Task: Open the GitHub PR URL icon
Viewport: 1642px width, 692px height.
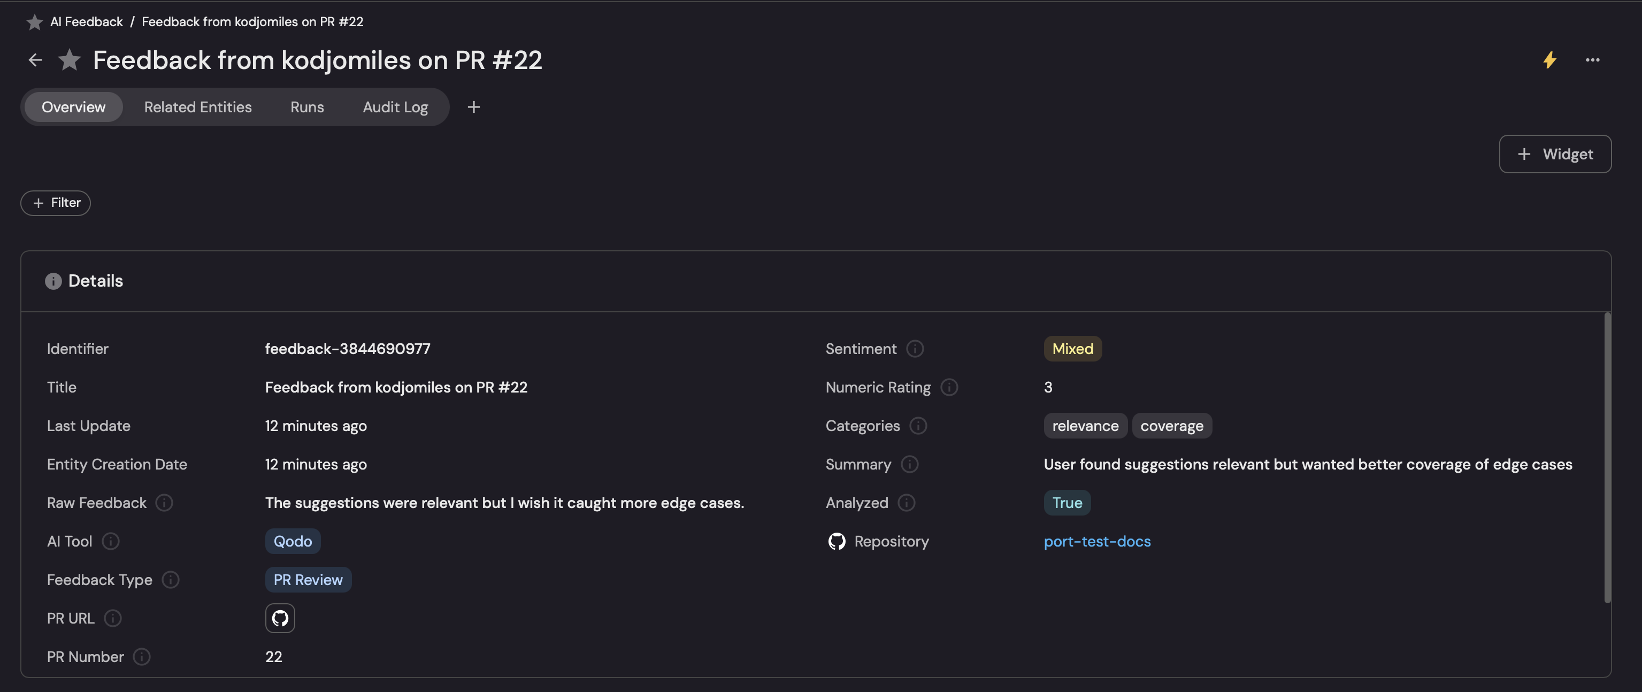Action: click(280, 618)
